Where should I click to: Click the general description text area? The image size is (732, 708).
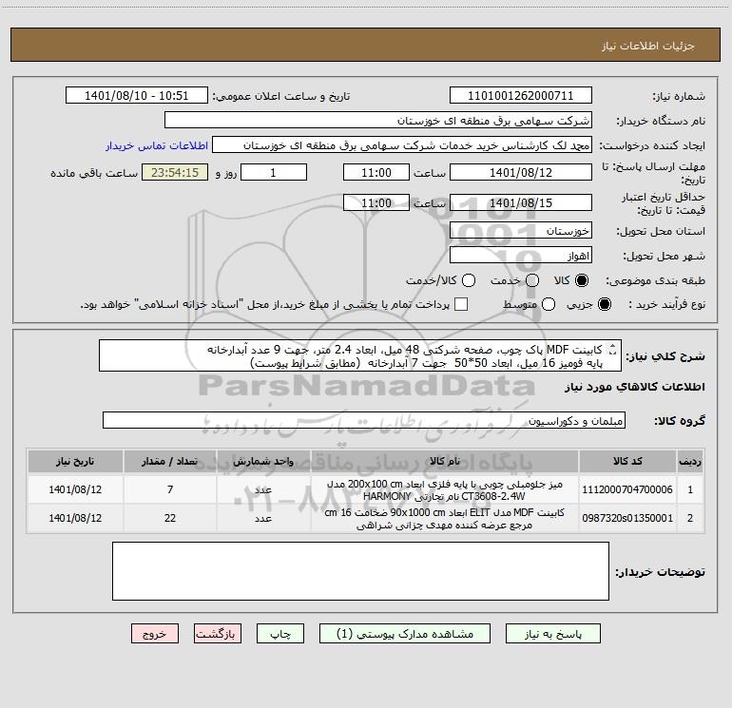tap(360, 356)
